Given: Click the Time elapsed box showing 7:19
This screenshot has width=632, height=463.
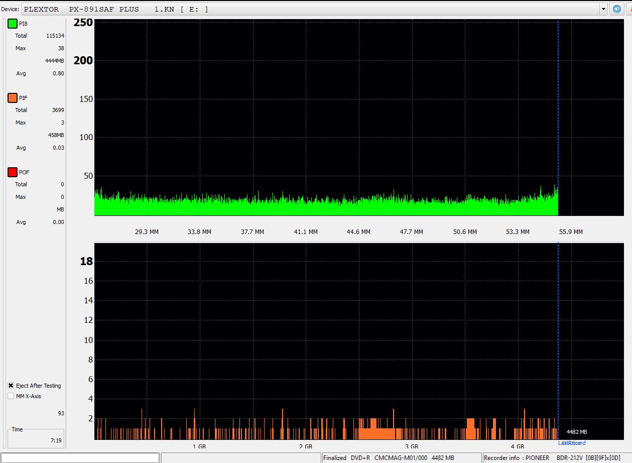Looking at the screenshot, I should coord(35,438).
